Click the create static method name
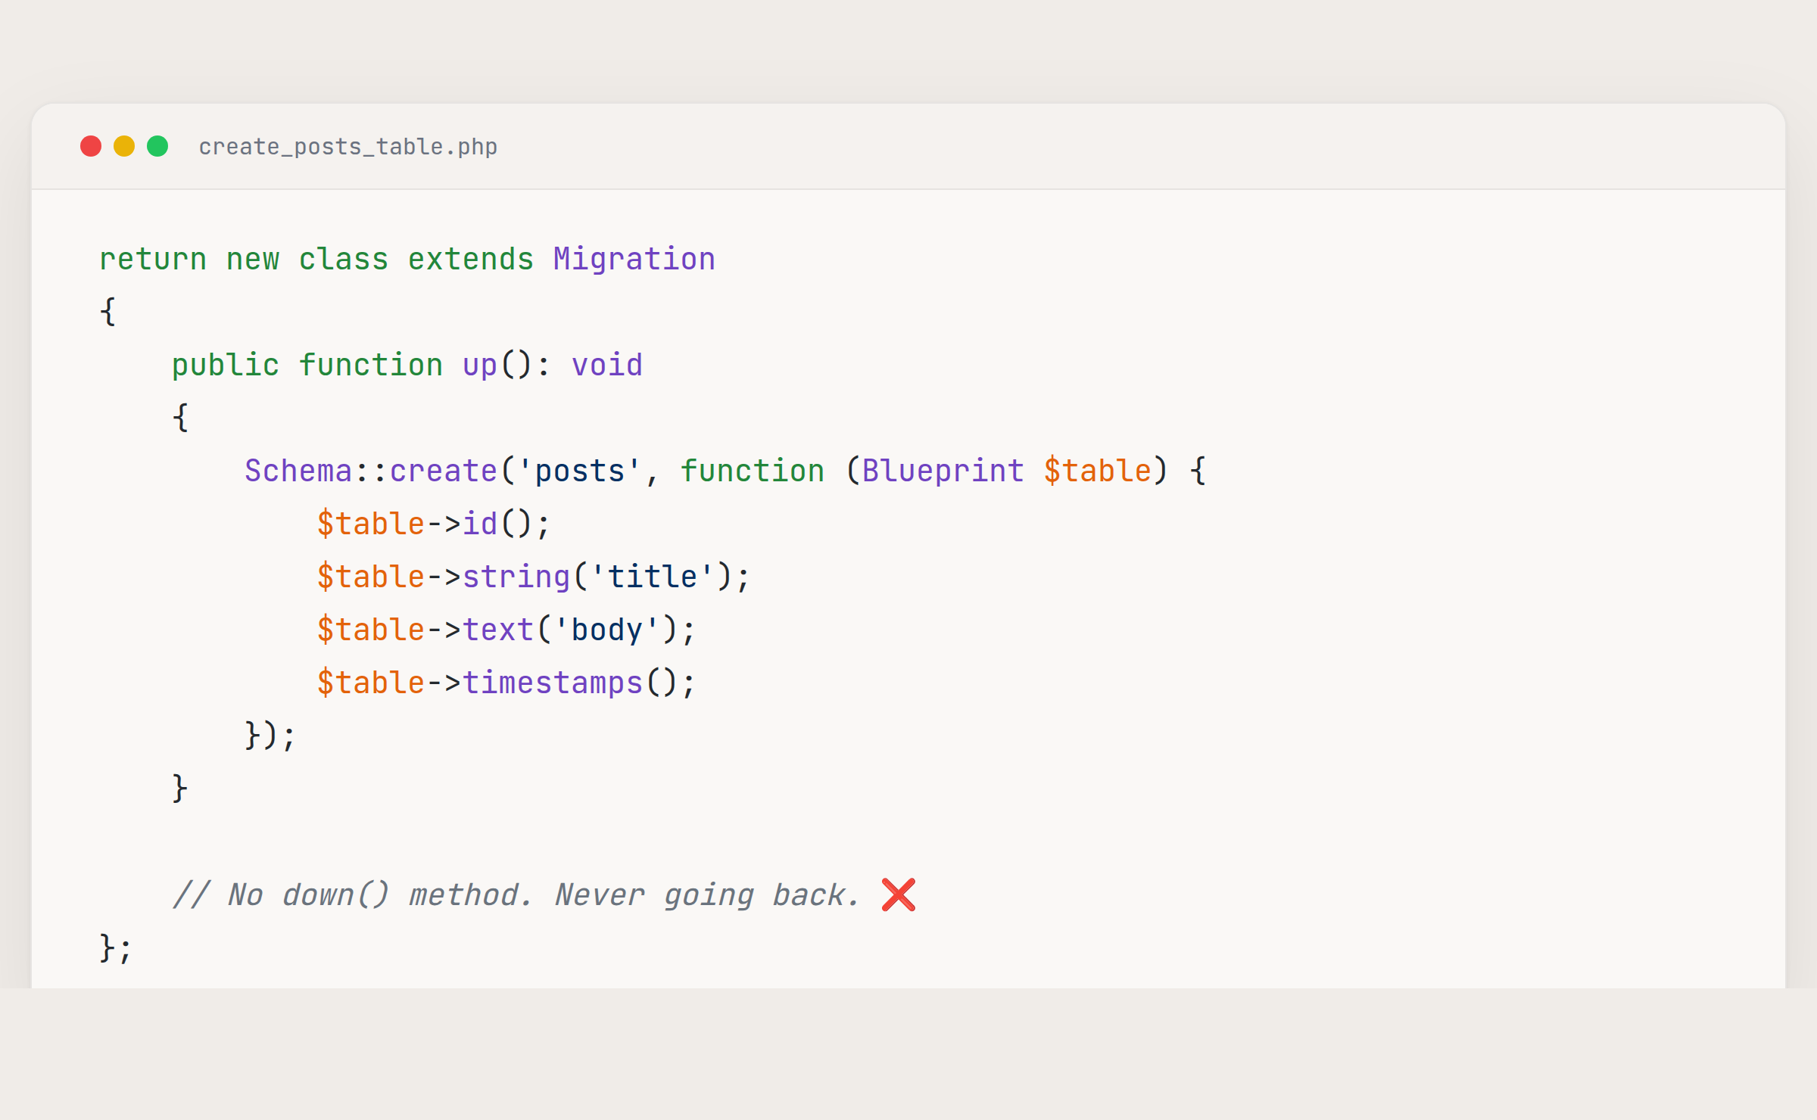1817x1120 pixels. point(443,471)
